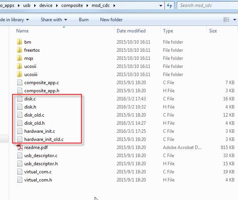Navigate to usb in breadcrumb
Image resolution: width=238 pixels, height=200 pixels.
pos(27,5)
